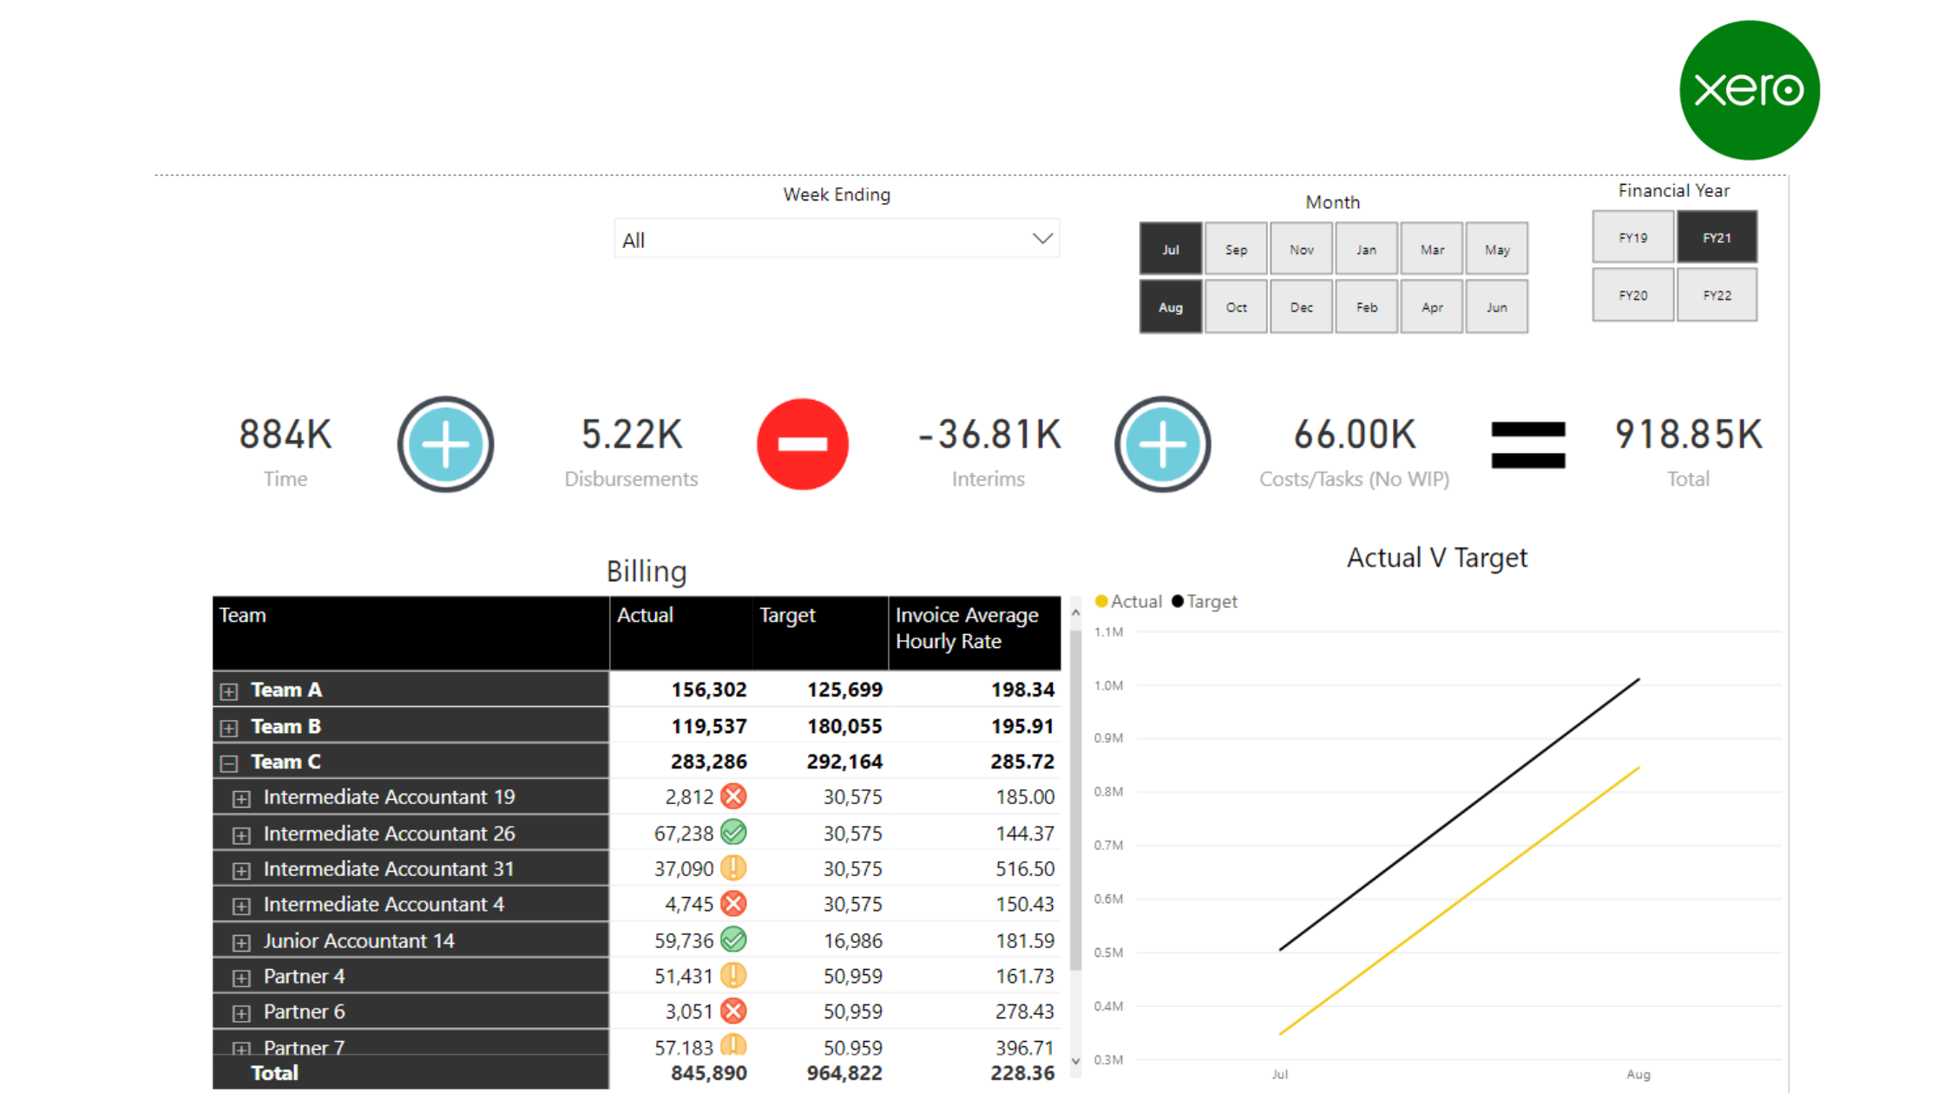Expand the Team B row
The image size is (1944, 1093).
click(x=229, y=728)
